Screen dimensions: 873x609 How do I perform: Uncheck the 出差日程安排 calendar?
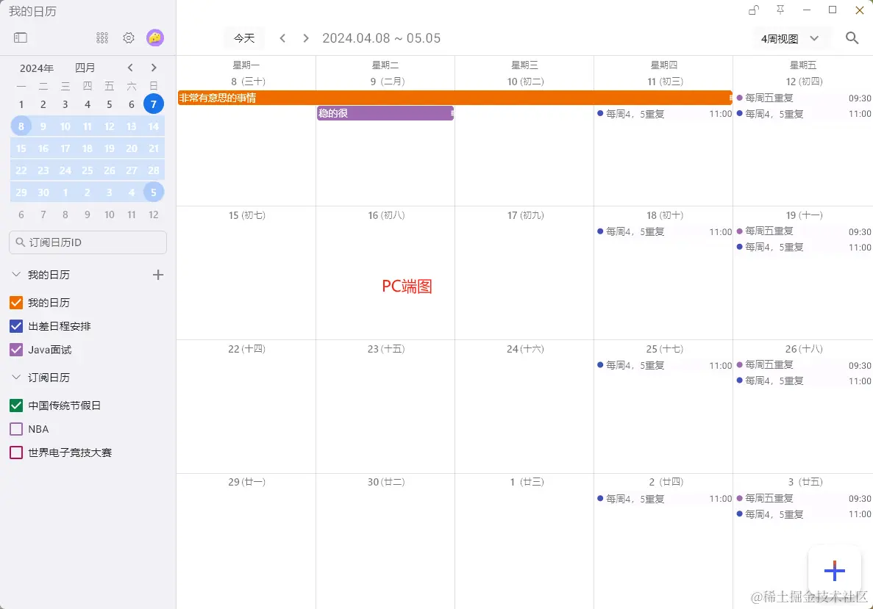(x=15, y=326)
